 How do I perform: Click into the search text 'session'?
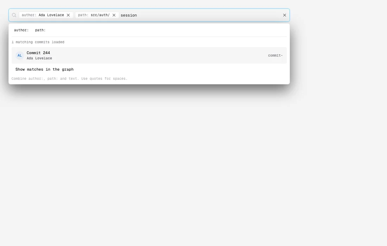coord(128,15)
